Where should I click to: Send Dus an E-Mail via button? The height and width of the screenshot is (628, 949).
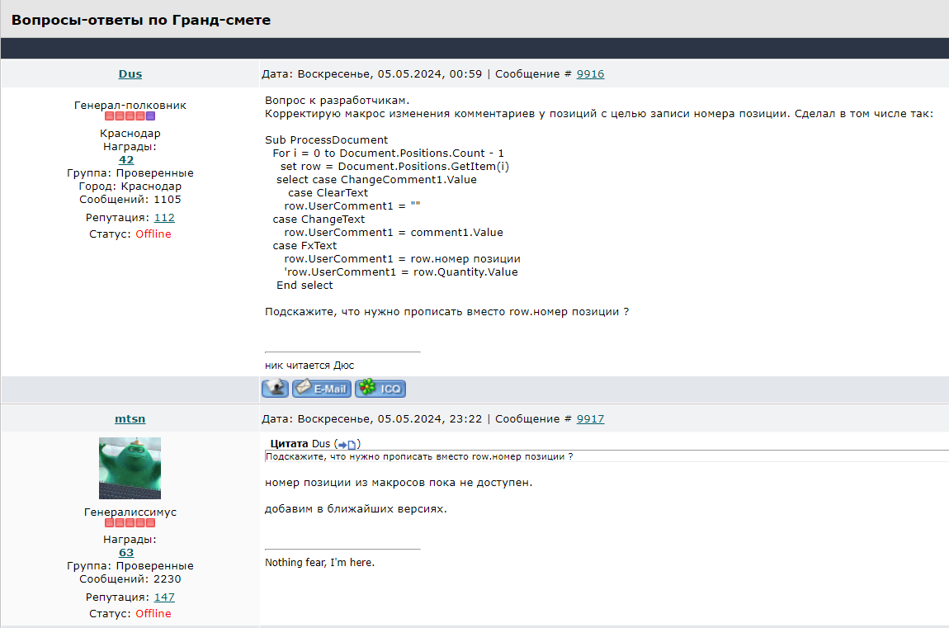(x=321, y=389)
